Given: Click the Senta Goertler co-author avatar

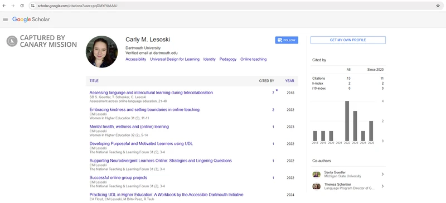Looking at the screenshot, I should click(316, 174).
